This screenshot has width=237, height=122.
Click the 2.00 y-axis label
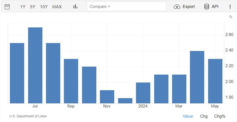pyautogui.click(x=229, y=82)
